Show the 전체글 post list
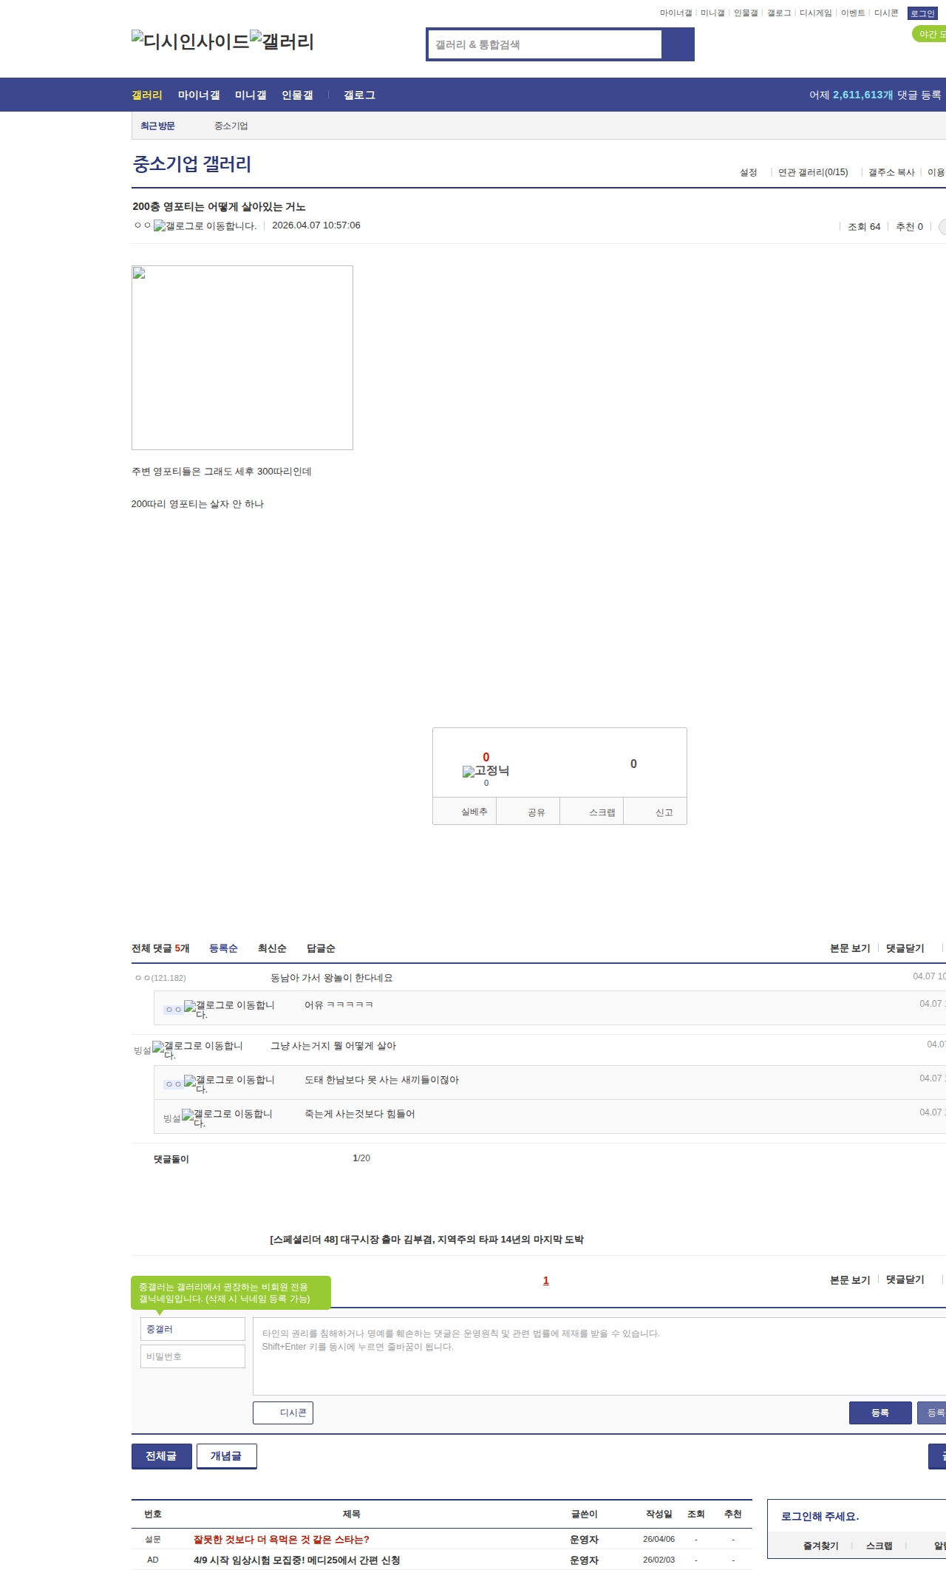Screen dimensions: 946x1570 tap(162, 1456)
